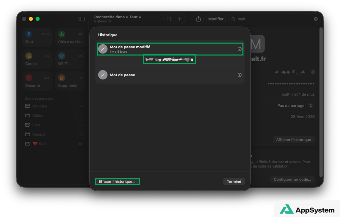Open the Wi-Fi passwords category
The width and height of the screenshot is (340, 217).
coord(70,59)
